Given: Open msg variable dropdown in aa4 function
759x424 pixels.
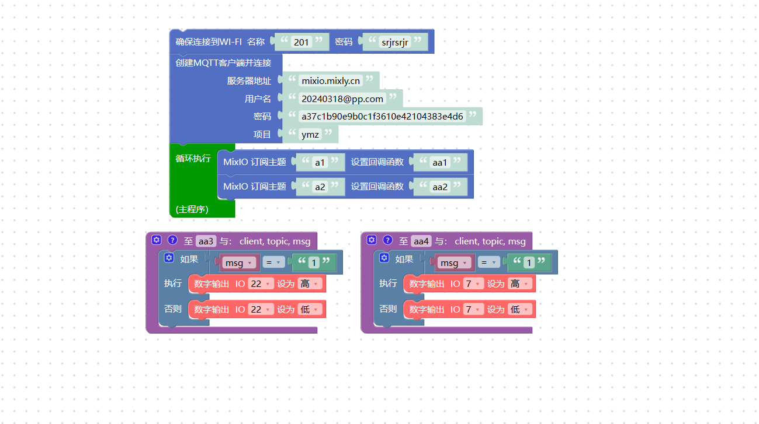Looking at the screenshot, I should (453, 263).
